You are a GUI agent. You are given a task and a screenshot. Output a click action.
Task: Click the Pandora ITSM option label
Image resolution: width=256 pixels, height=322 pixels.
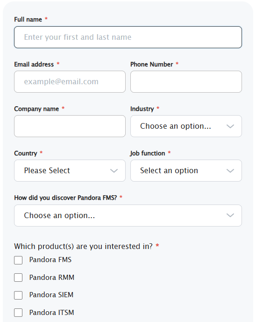pos(52,313)
